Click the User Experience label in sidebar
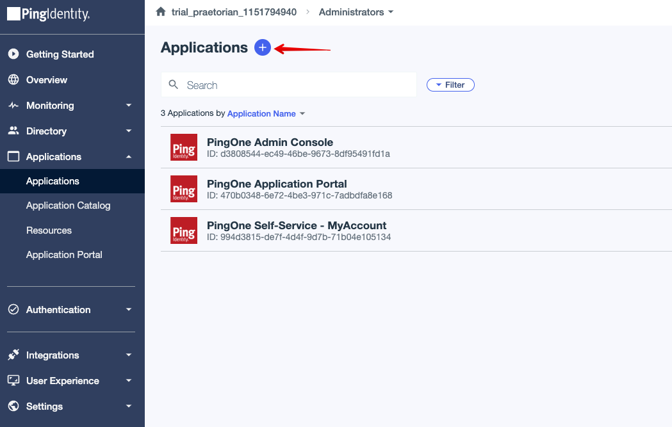Screen dimensions: 672x427 coord(63,381)
